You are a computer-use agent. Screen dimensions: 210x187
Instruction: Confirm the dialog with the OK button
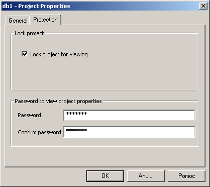105,176
